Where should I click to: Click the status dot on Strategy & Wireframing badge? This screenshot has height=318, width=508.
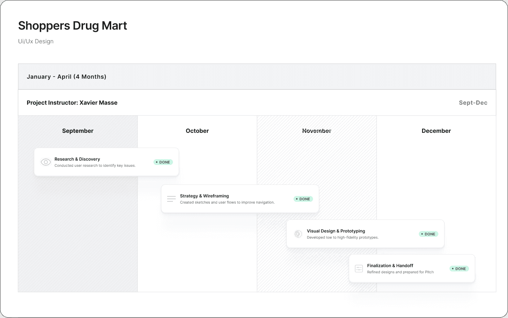[x=298, y=199]
